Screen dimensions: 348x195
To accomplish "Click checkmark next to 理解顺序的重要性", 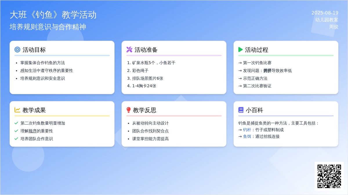I will (x=16, y=131).
